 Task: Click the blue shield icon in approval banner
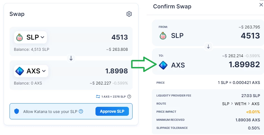(x=17, y=111)
